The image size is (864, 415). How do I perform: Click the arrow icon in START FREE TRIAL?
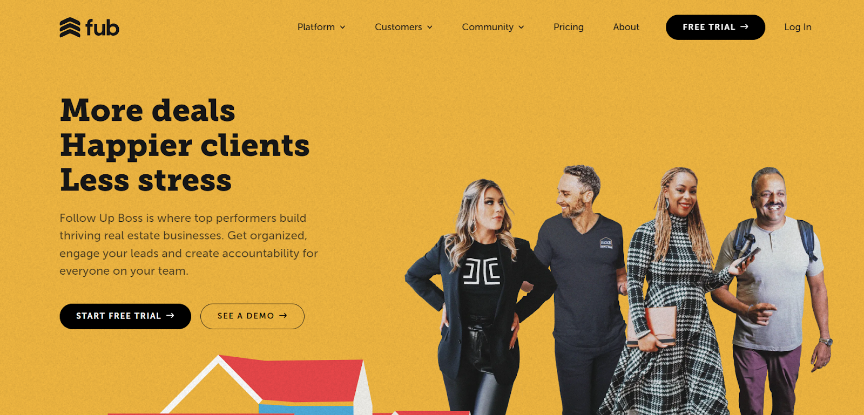170,316
